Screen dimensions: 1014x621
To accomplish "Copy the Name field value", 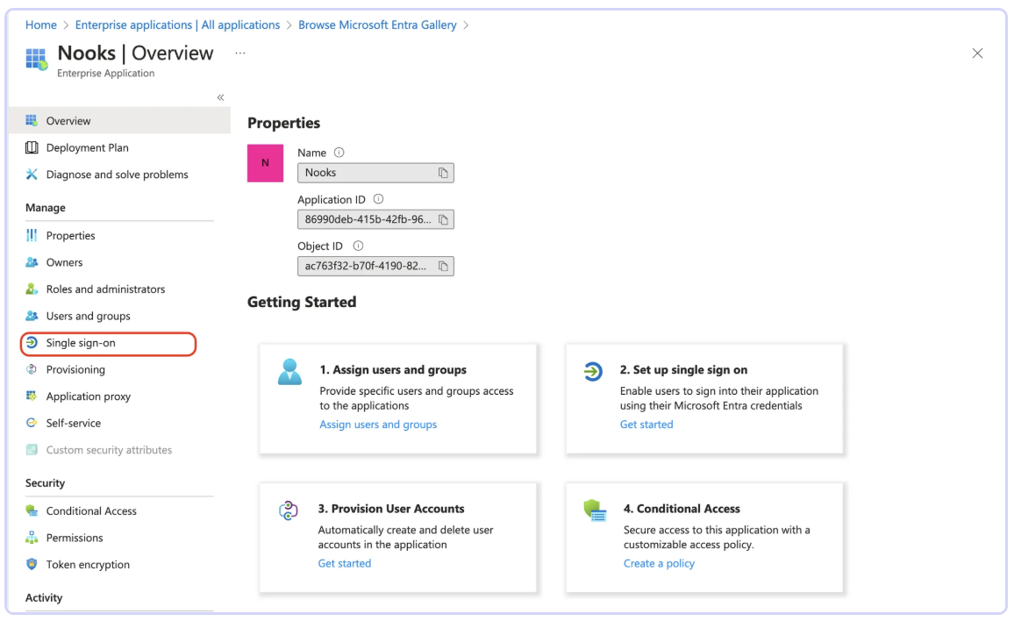I will 443,173.
